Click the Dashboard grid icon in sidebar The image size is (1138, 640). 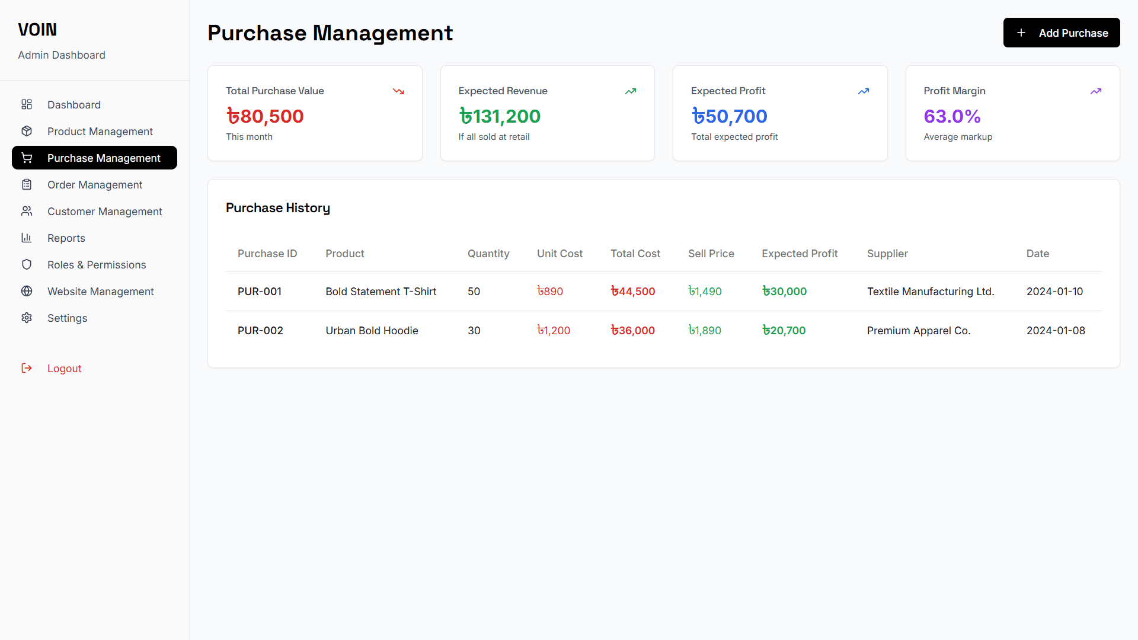pyautogui.click(x=27, y=104)
